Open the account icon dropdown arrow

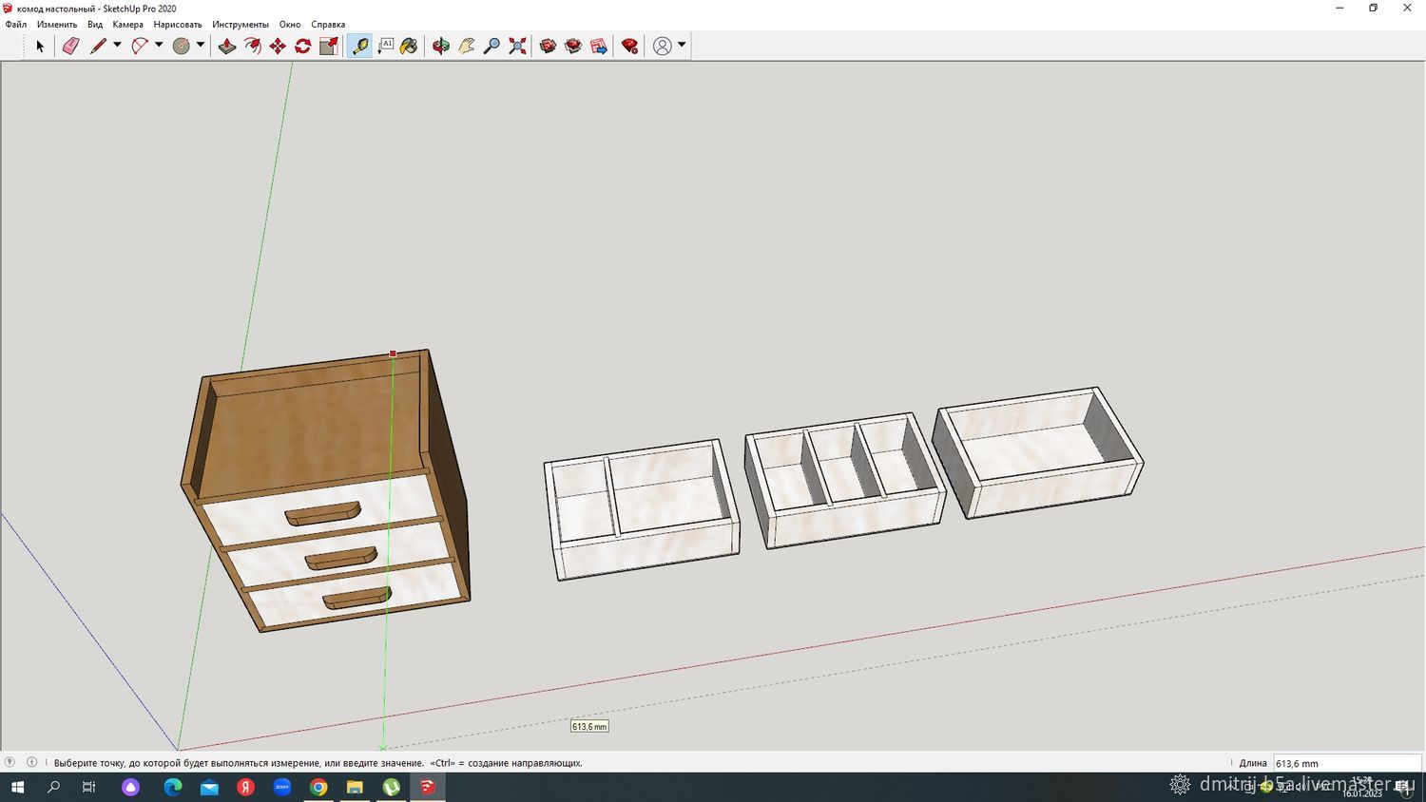(682, 45)
